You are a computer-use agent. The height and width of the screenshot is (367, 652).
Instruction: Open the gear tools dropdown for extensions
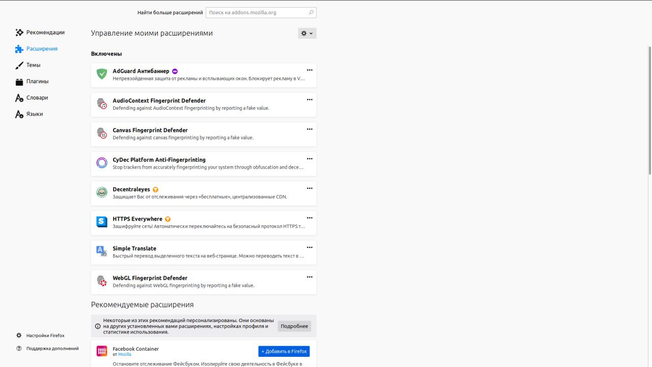(x=307, y=33)
